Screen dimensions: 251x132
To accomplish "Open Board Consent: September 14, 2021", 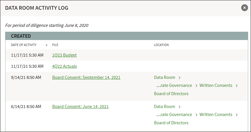I will (86, 77).
